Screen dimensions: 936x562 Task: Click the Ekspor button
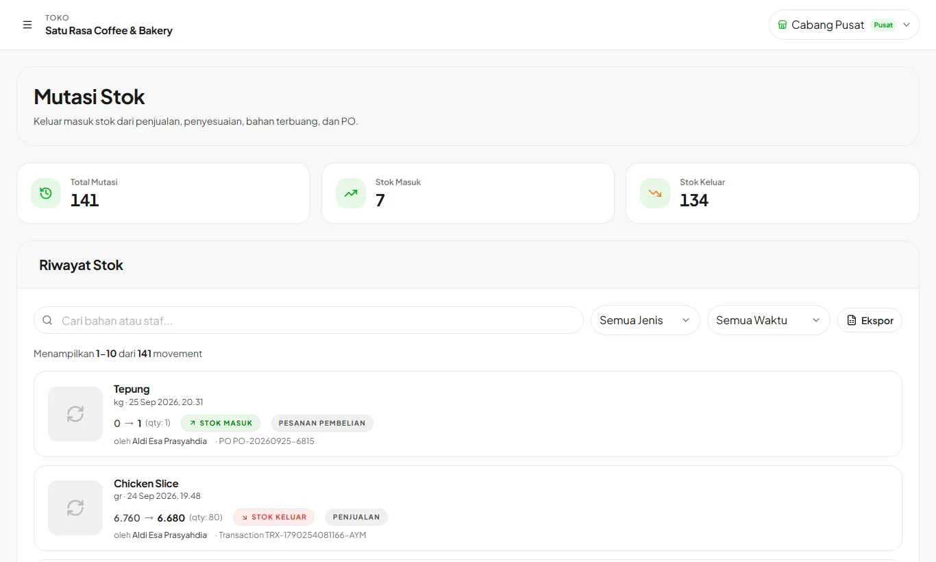[x=870, y=320]
